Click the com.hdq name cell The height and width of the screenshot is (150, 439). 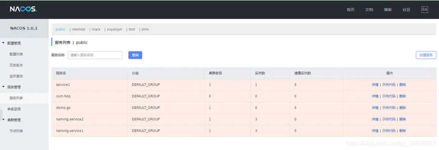[89, 96]
